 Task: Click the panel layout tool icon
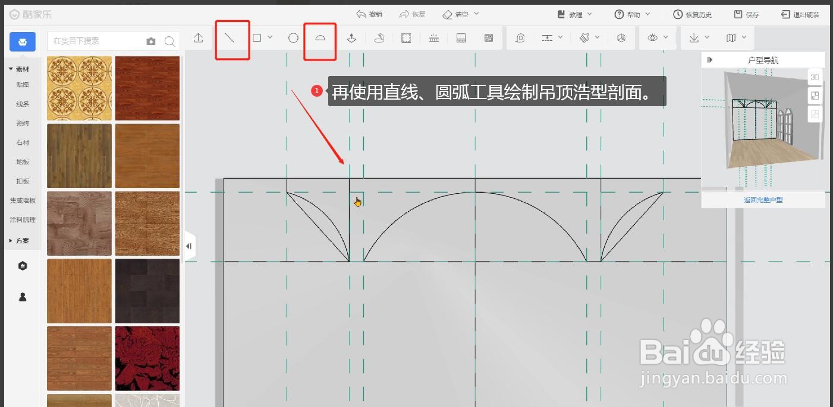coord(461,38)
